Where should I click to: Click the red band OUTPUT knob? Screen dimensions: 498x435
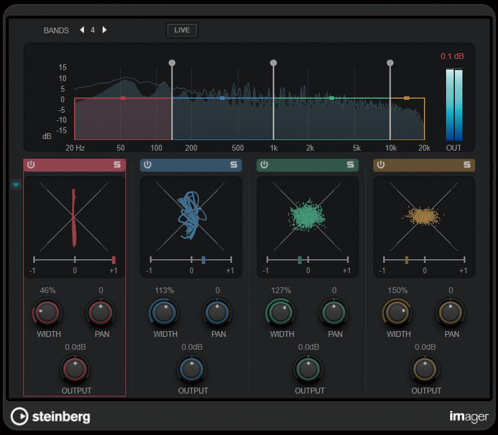coord(75,369)
